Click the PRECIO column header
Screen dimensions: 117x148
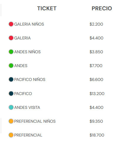click(102, 8)
